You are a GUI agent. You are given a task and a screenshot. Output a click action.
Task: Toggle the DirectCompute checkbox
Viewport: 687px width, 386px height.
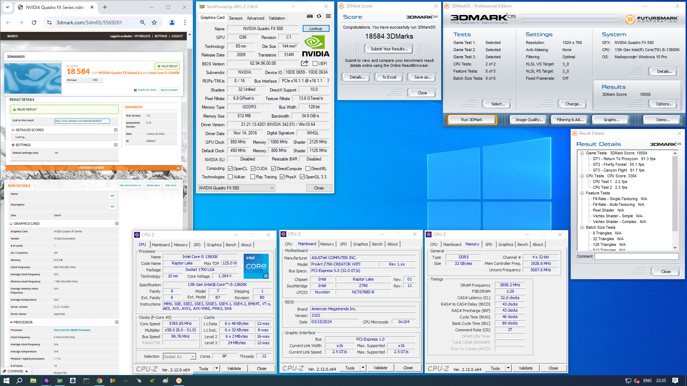click(x=273, y=169)
